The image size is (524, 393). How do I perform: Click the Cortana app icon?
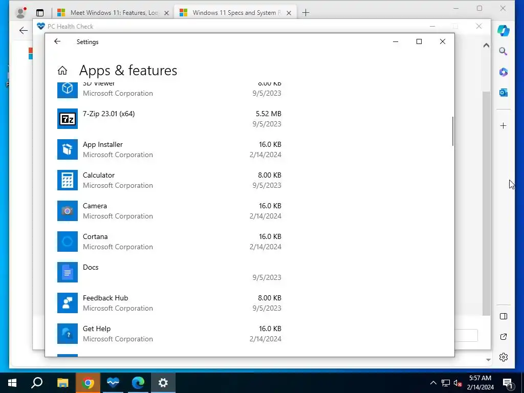(x=67, y=242)
